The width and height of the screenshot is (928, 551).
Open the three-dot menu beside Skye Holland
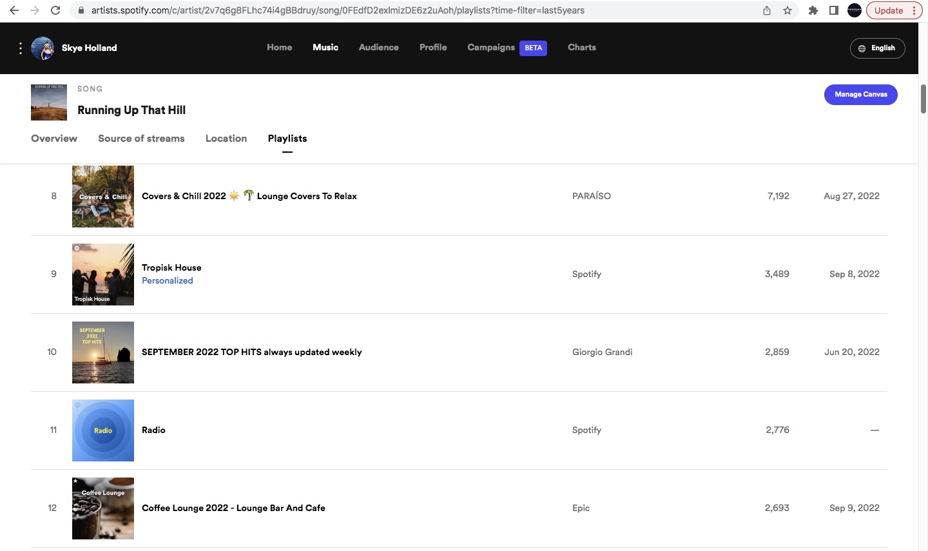(21, 48)
